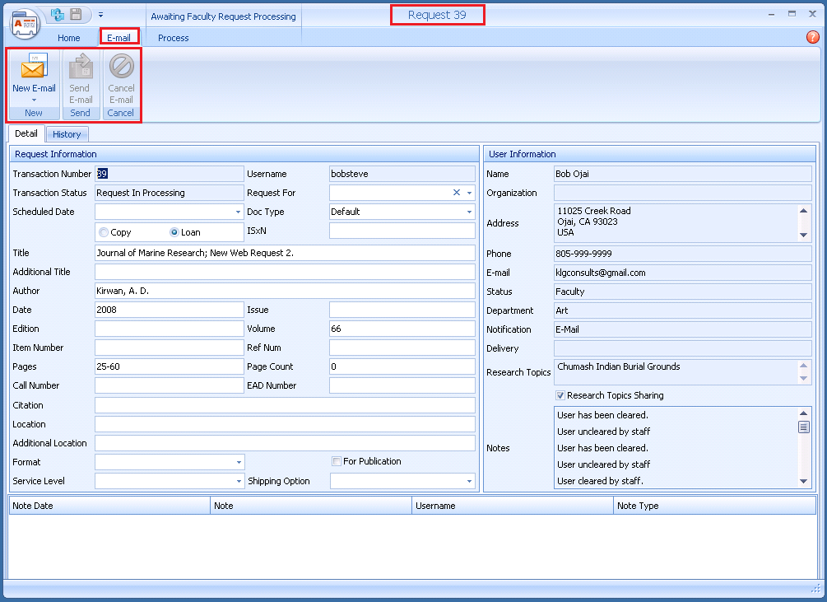The image size is (827, 602).
Task: Open the Doc Type dropdown showing Default
Action: 470,212
